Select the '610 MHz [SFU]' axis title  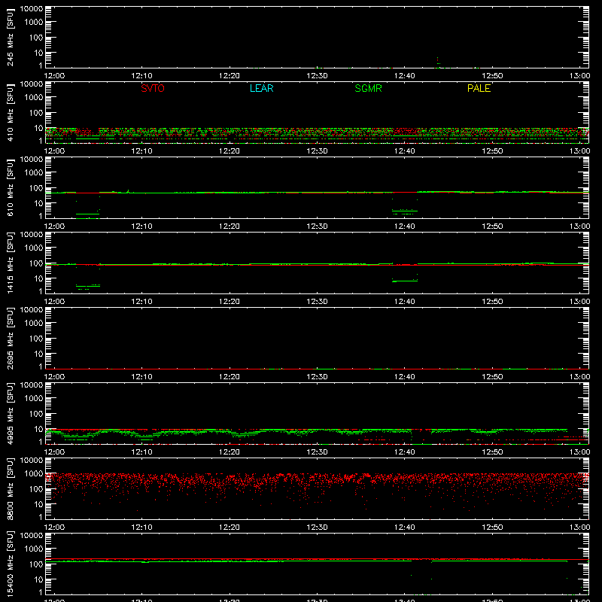coord(11,188)
